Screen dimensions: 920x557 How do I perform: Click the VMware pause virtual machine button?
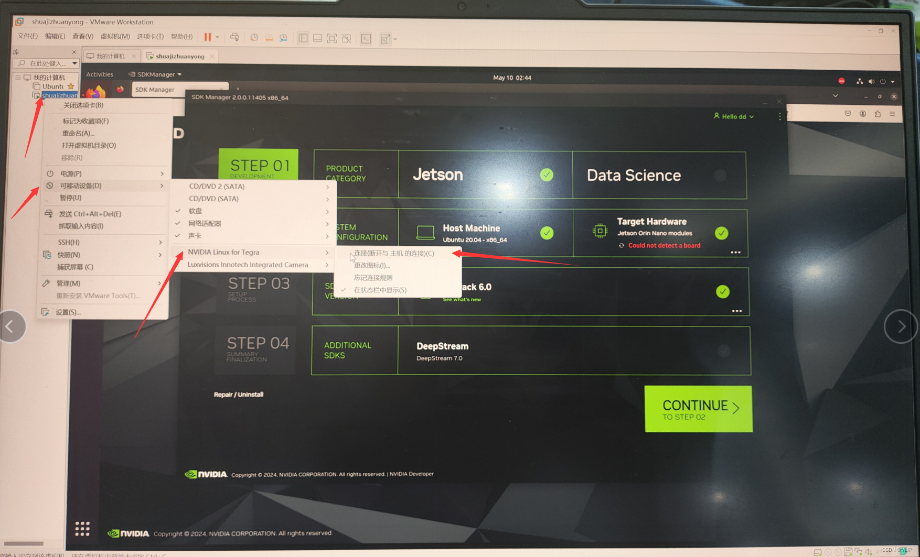(x=208, y=37)
